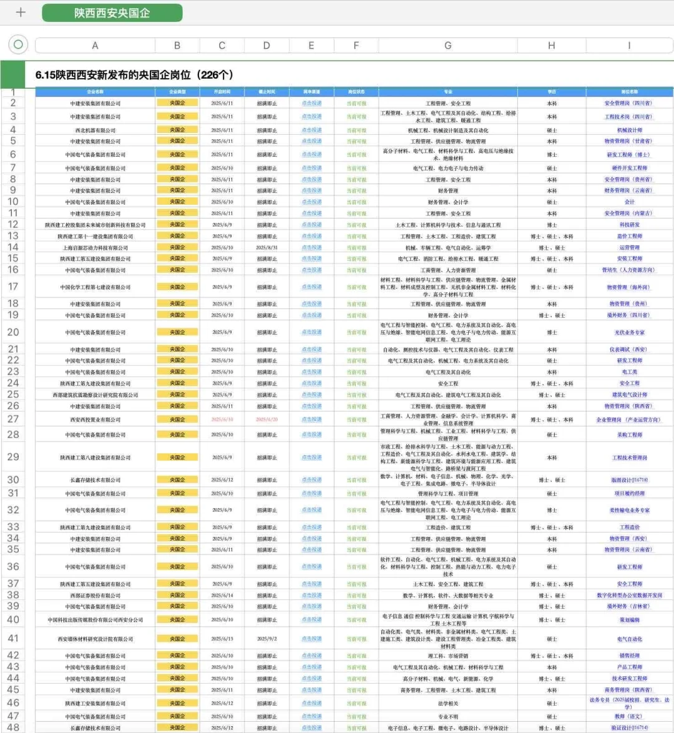
Task: Click the 企业名称 column header cell
Action: [x=95, y=91]
